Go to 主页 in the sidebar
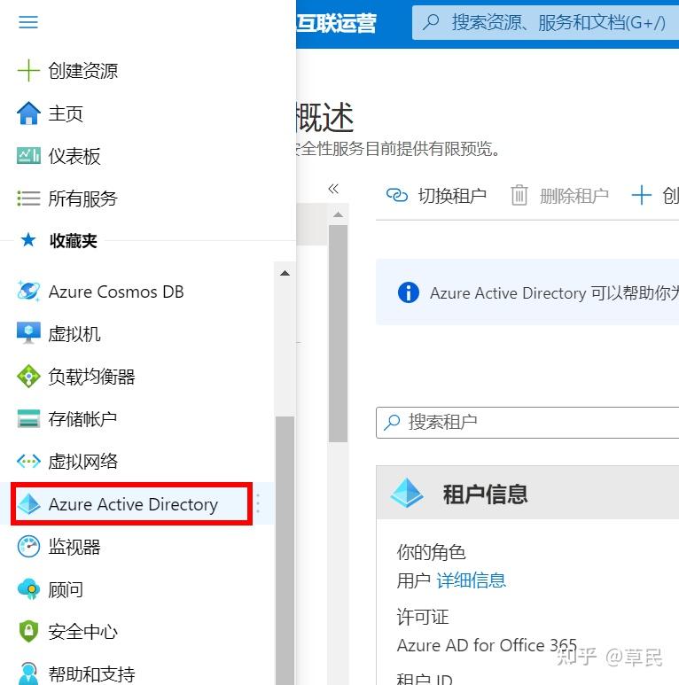 point(66,113)
